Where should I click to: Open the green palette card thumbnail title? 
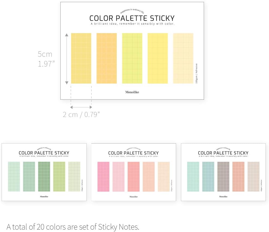tap(44, 153)
